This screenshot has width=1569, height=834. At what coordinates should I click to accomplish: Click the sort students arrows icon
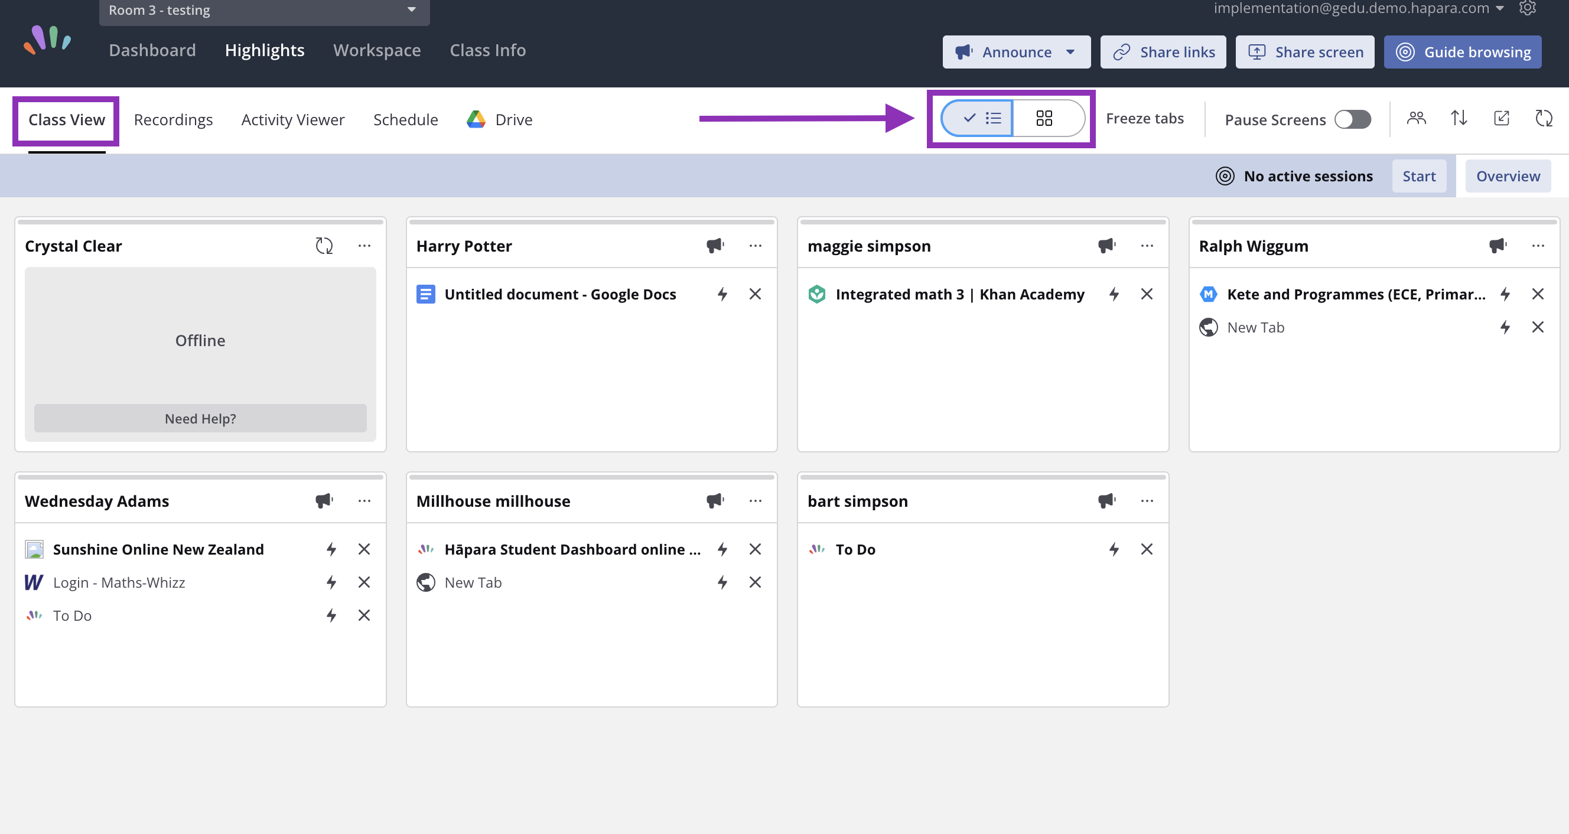[x=1459, y=118]
